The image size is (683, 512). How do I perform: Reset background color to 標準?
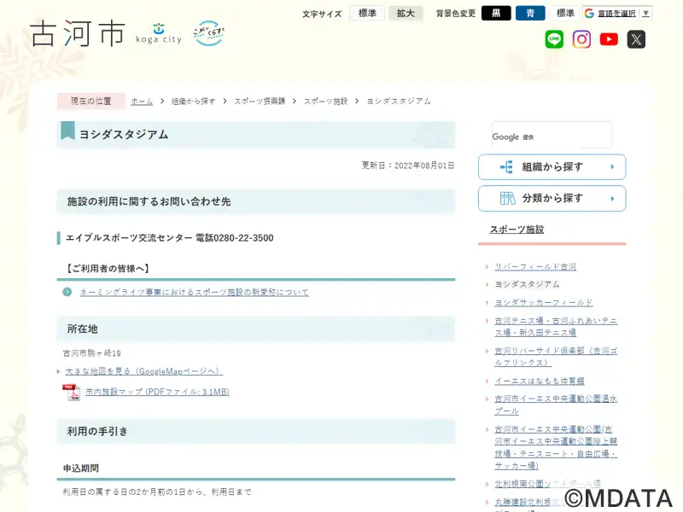coord(565,14)
